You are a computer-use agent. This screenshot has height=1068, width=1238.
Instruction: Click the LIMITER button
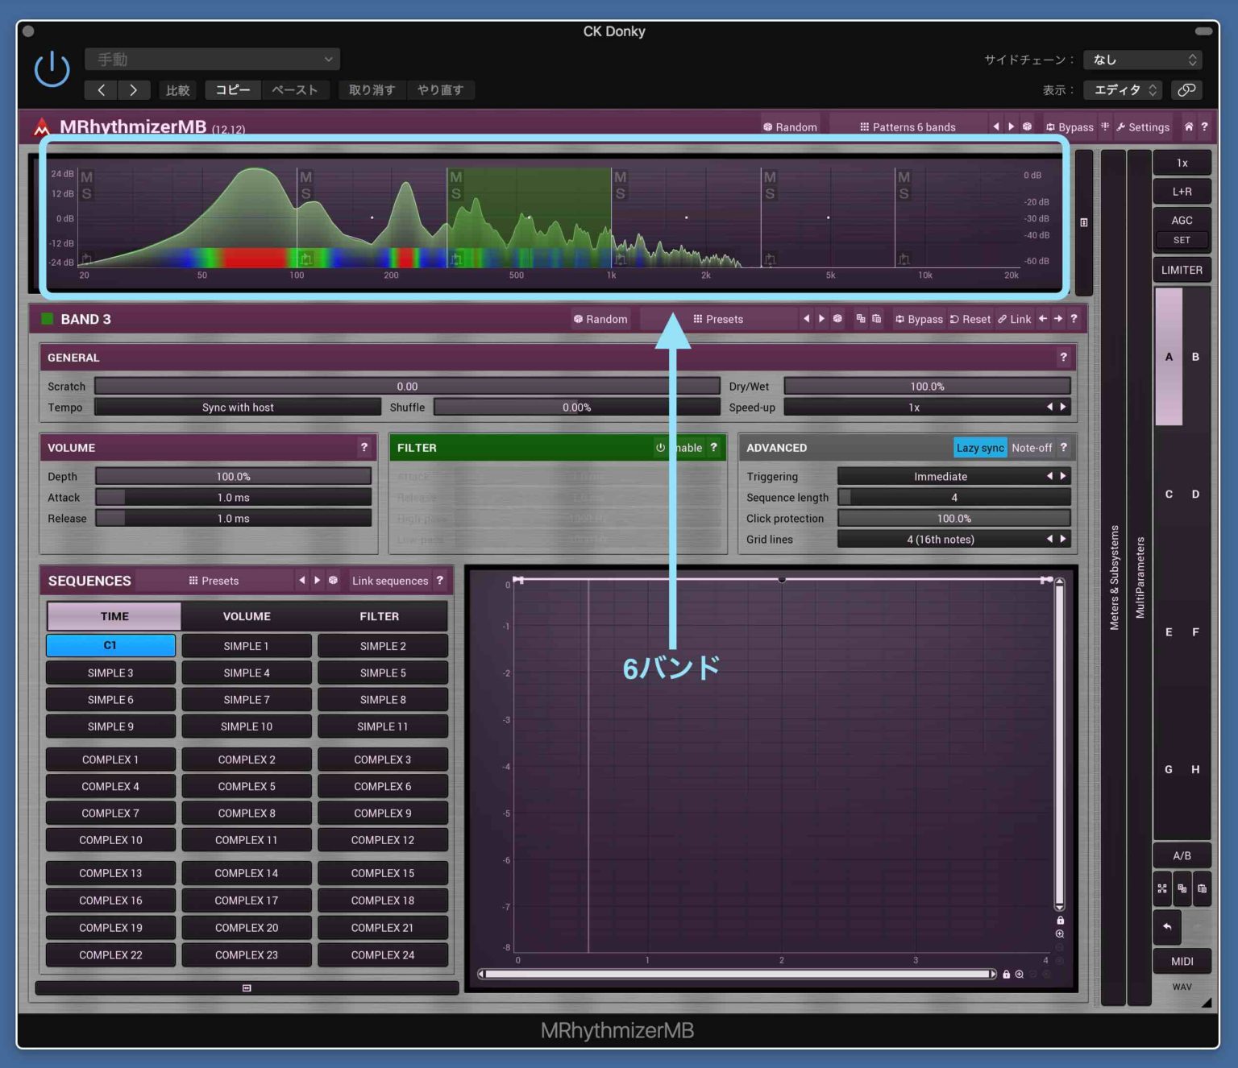click(x=1181, y=270)
